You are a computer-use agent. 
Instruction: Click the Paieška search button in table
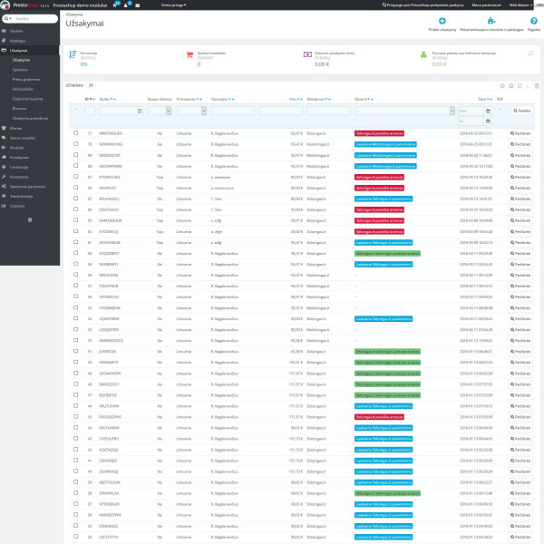pos(521,111)
